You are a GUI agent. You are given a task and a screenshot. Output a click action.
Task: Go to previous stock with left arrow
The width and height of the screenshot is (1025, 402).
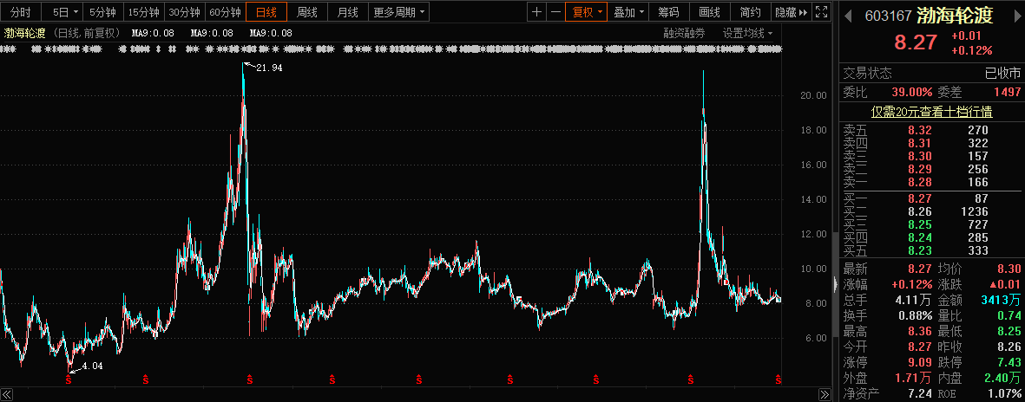(x=848, y=16)
